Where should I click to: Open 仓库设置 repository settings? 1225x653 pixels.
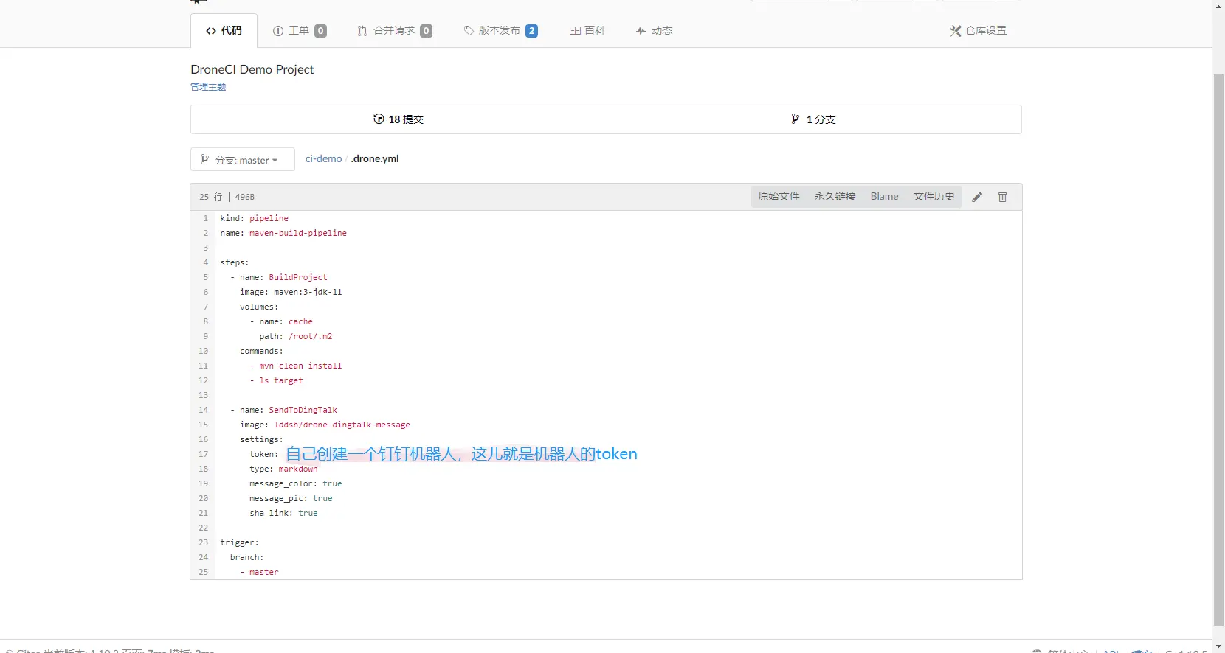(x=978, y=31)
